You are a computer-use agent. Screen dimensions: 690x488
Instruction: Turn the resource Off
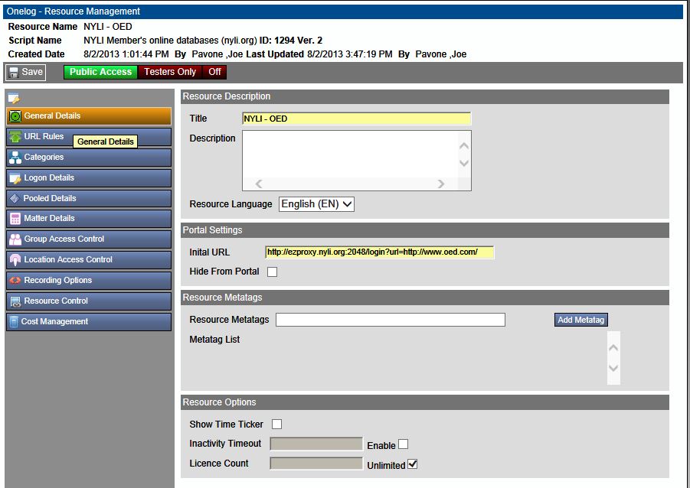click(214, 72)
